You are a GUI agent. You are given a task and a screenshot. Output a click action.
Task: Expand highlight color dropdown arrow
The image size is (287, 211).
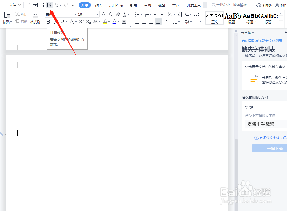[x=109, y=22]
